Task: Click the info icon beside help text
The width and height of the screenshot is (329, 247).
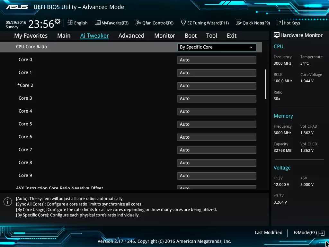Action: tap(8, 202)
